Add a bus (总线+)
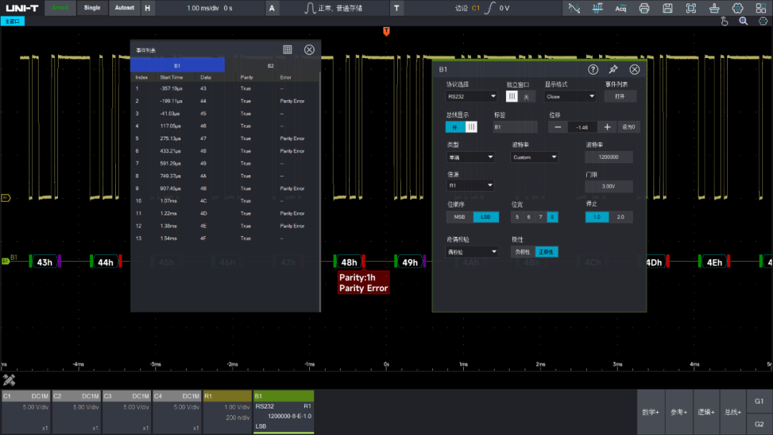773x435 pixels. click(733, 412)
